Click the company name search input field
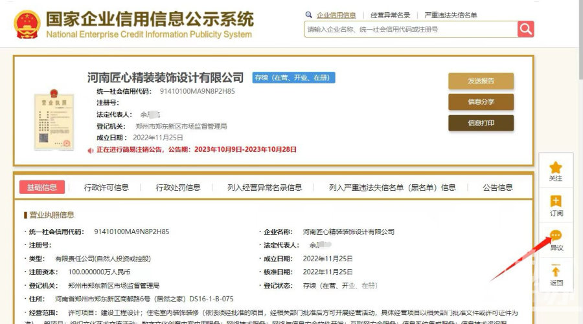The width and height of the screenshot is (583, 324). [x=410, y=29]
